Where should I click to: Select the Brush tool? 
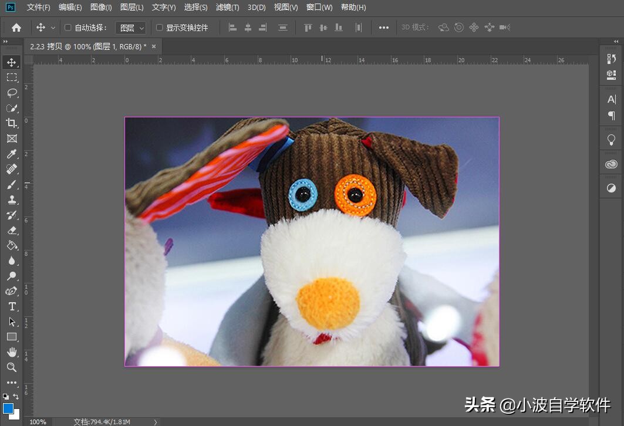coord(12,185)
